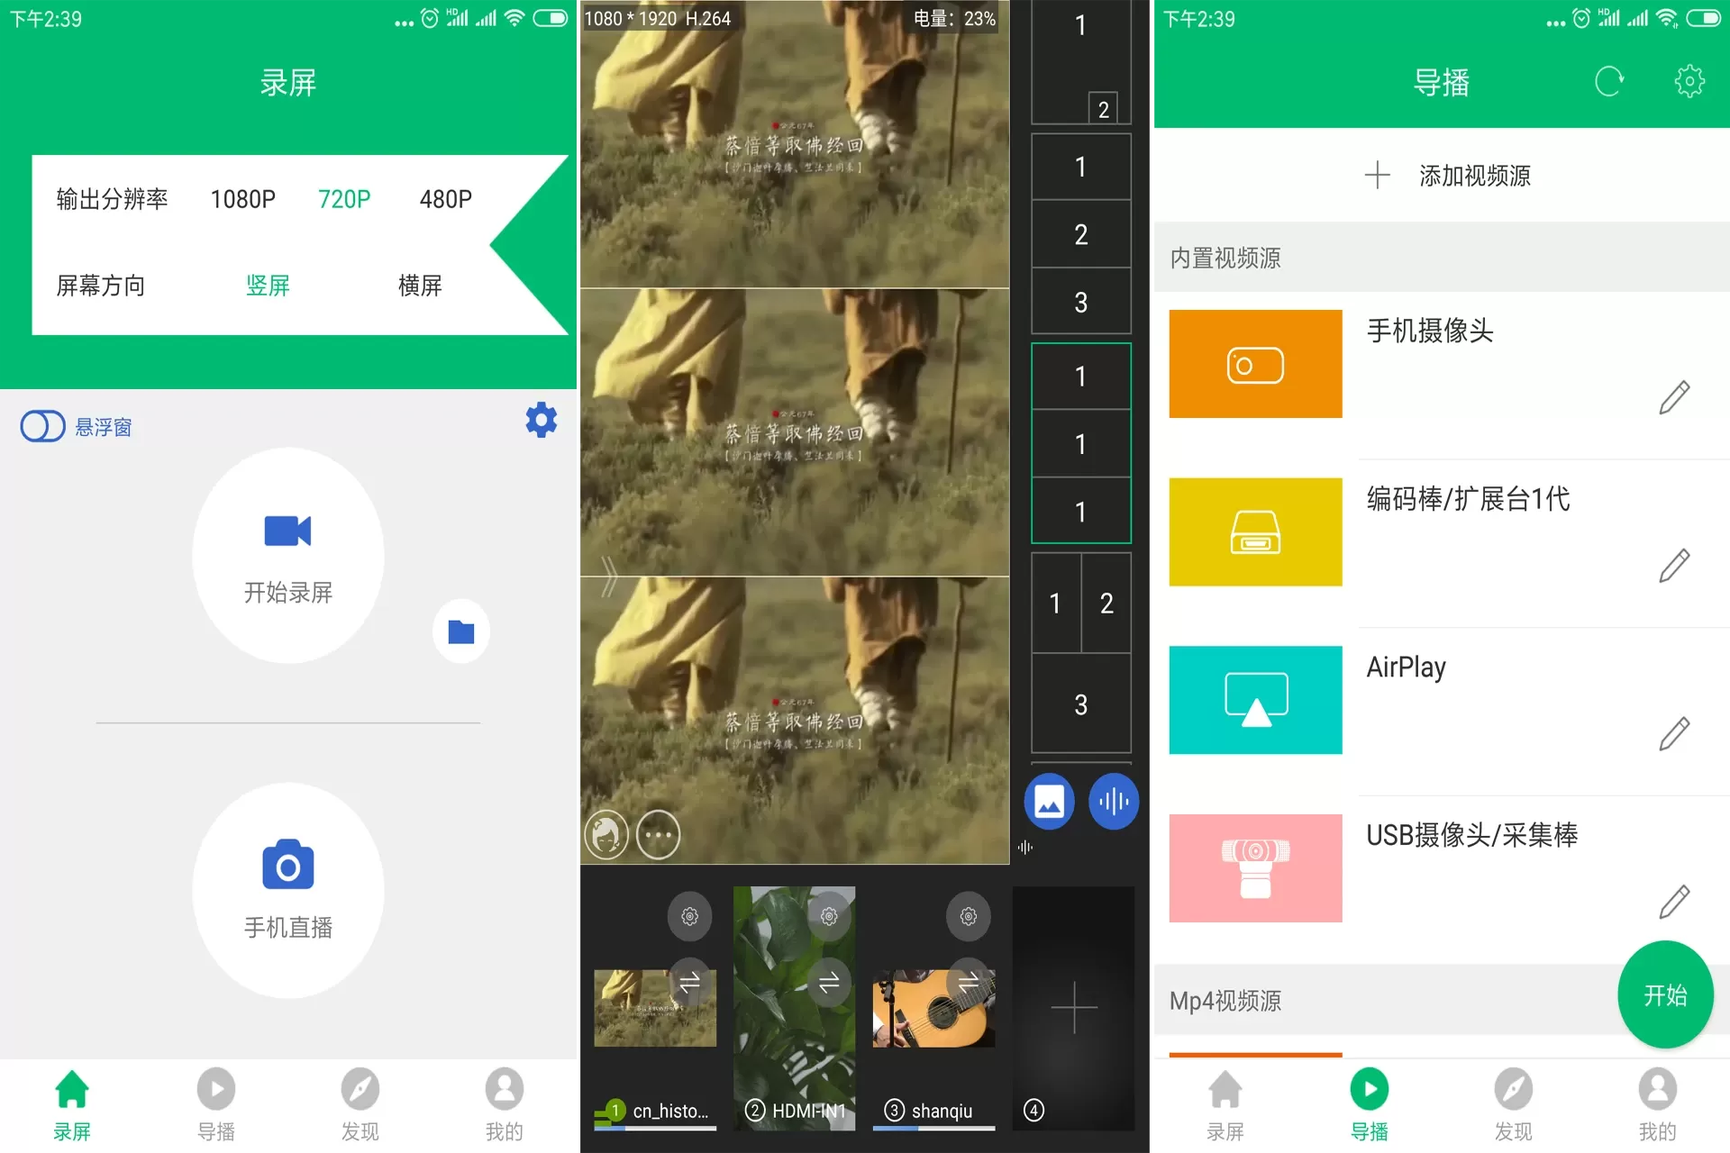
Task: Click the audio waveform icon in stream panel
Action: [x=1111, y=801]
